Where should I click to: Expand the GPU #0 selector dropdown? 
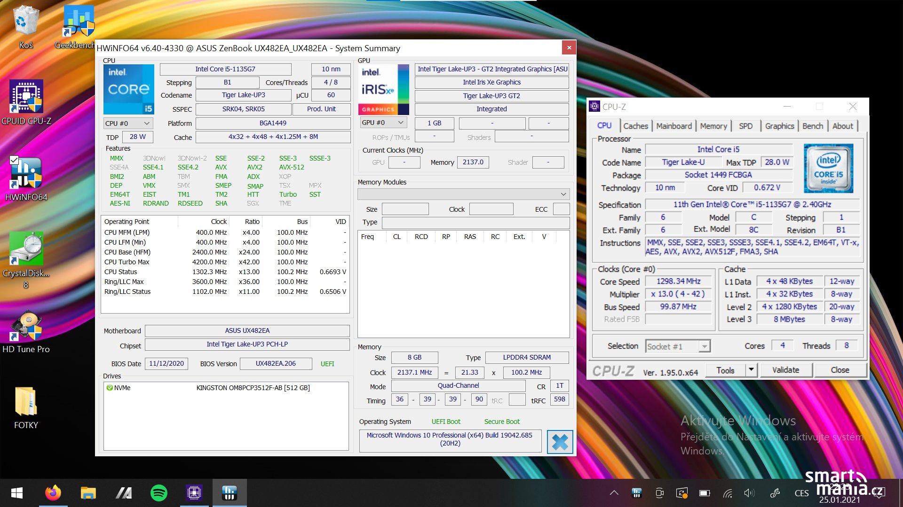click(383, 123)
